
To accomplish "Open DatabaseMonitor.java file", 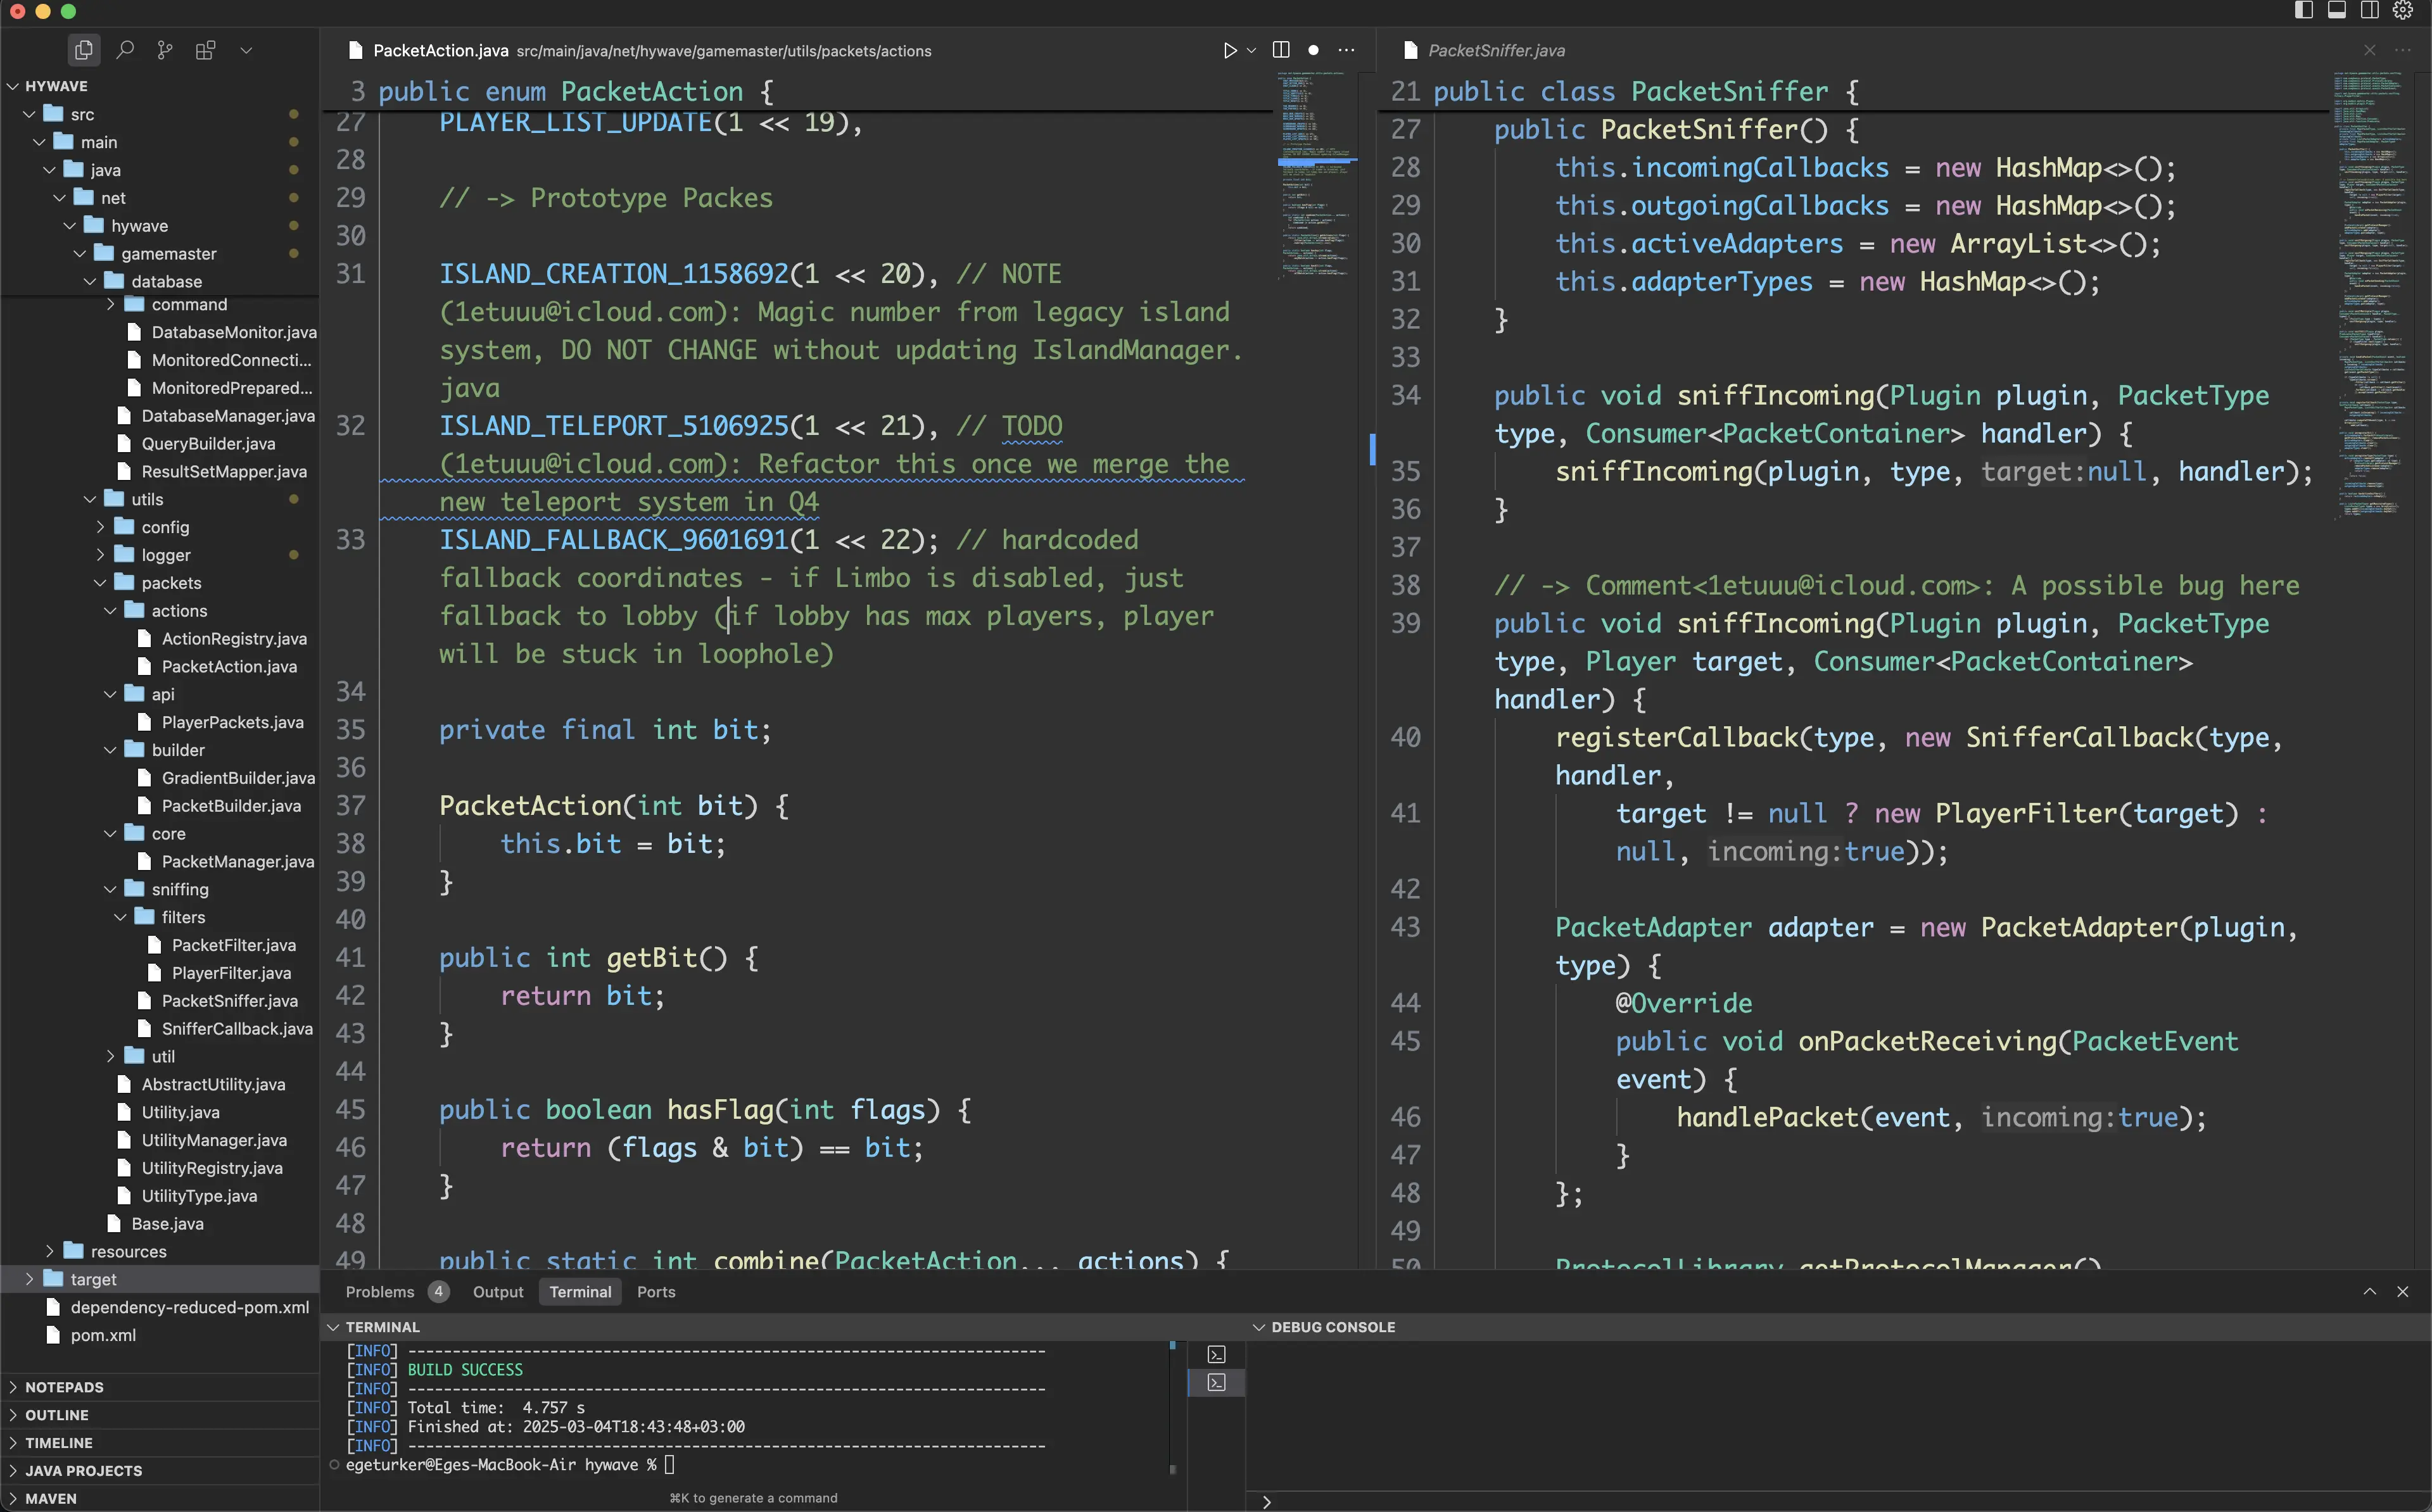I will click(x=160, y=332).
